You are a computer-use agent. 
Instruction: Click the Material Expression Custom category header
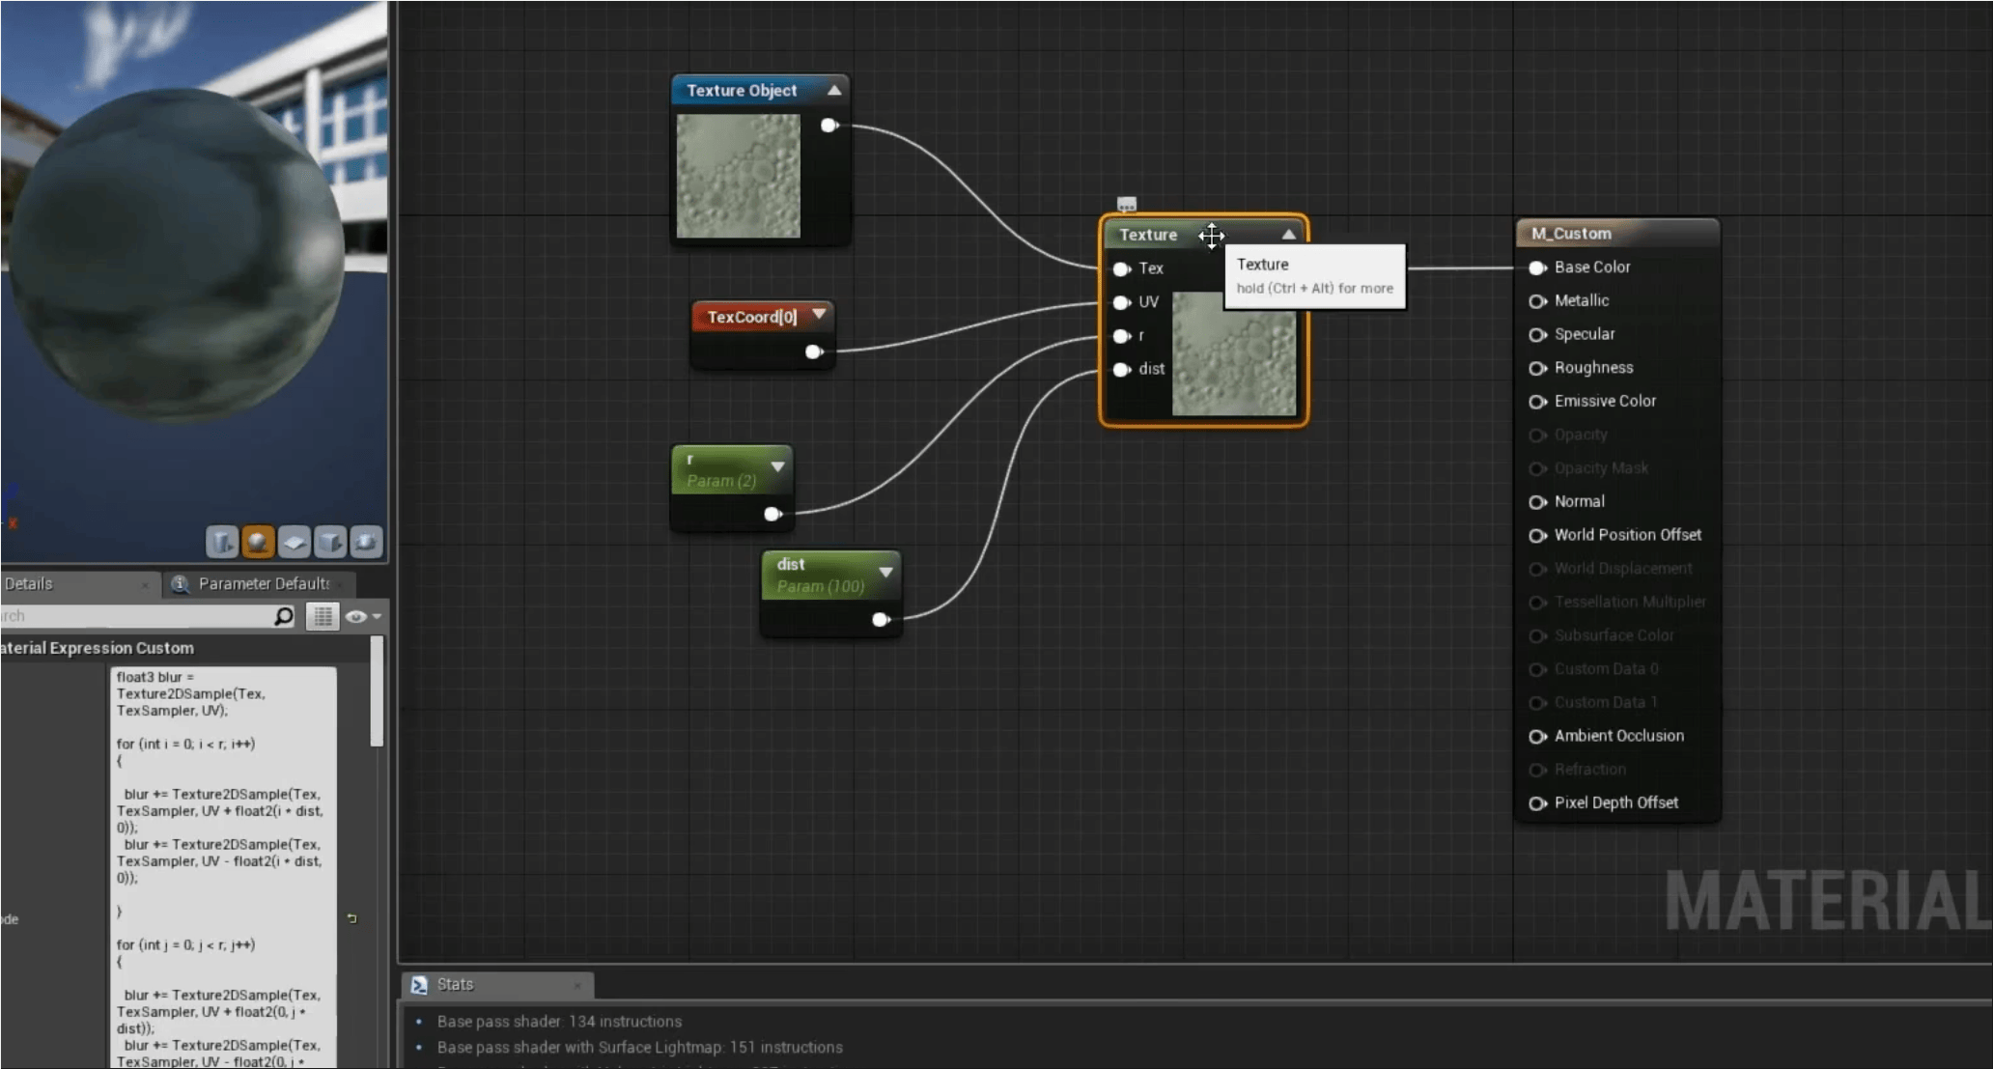coord(97,648)
